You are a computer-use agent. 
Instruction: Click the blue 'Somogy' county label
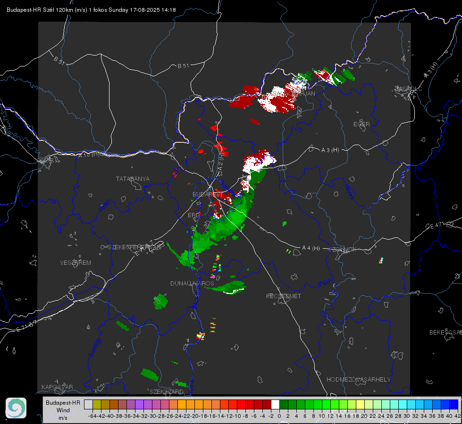[95, 348]
